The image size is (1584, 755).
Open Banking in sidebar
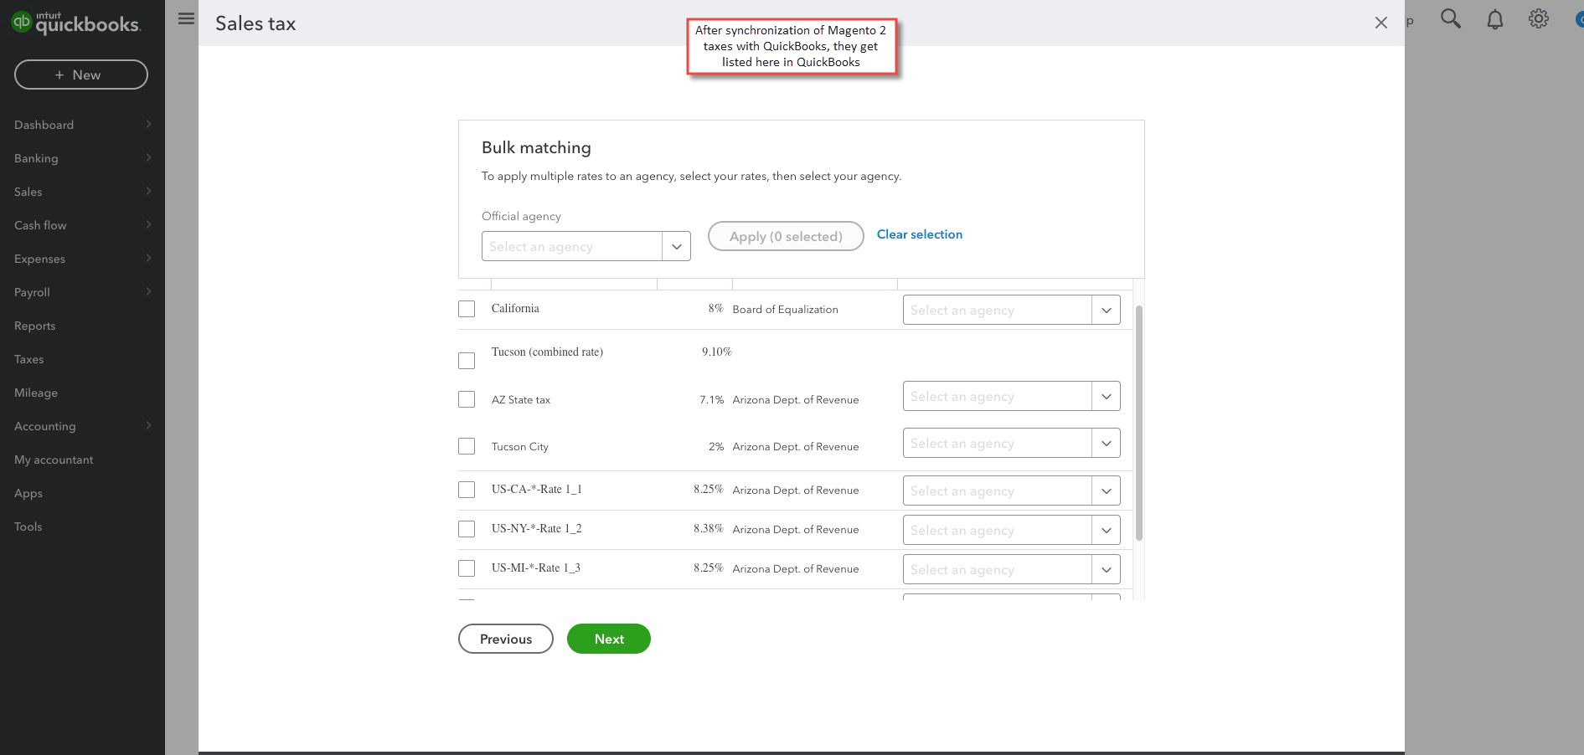[36, 158]
